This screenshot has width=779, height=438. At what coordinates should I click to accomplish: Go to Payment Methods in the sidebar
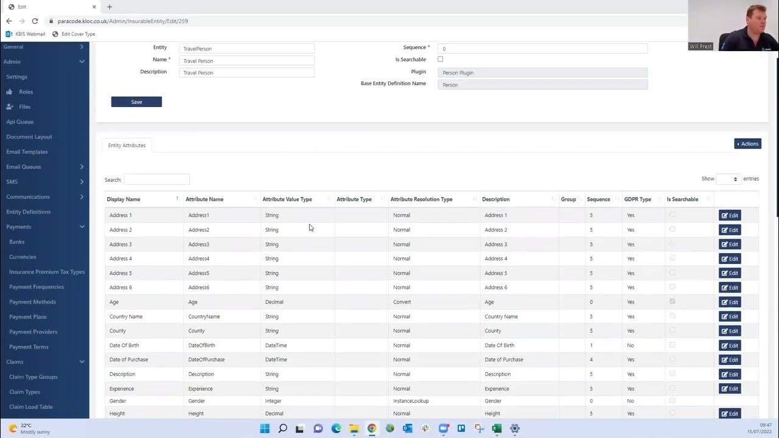click(x=32, y=302)
